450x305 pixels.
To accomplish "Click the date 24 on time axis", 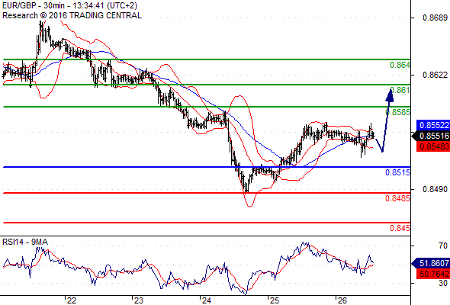I will (207, 300).
